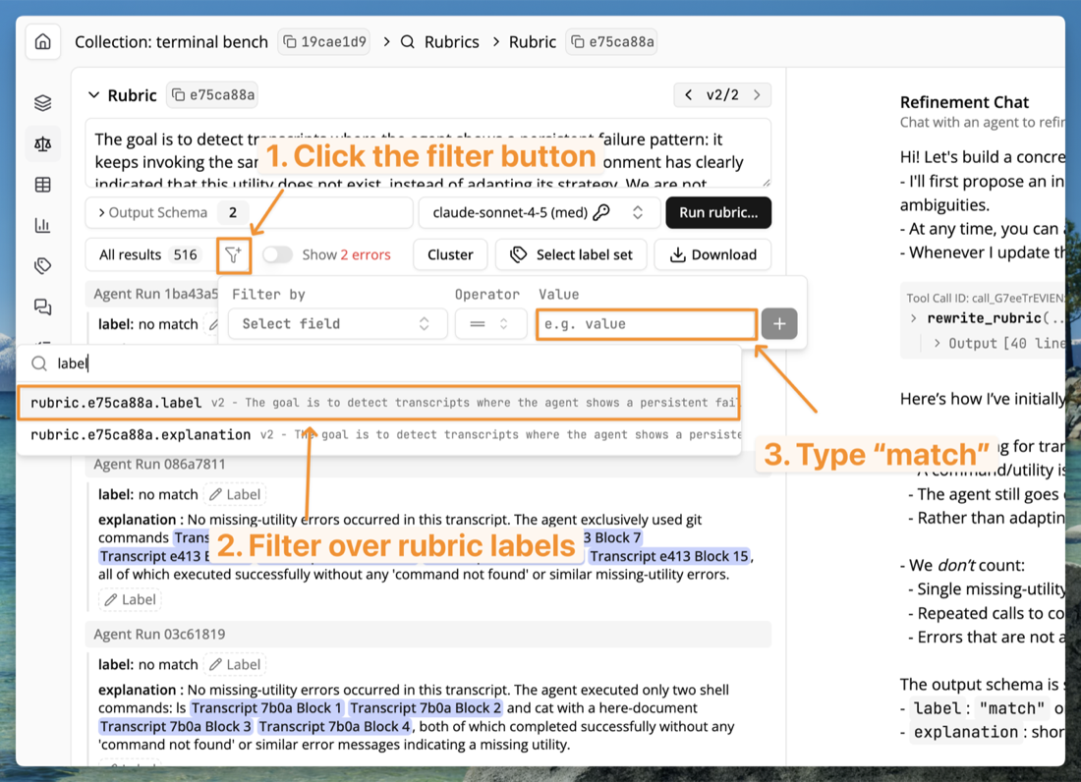
Task: Open the layers stack icon in sidebar
Action: coord(42,102)
